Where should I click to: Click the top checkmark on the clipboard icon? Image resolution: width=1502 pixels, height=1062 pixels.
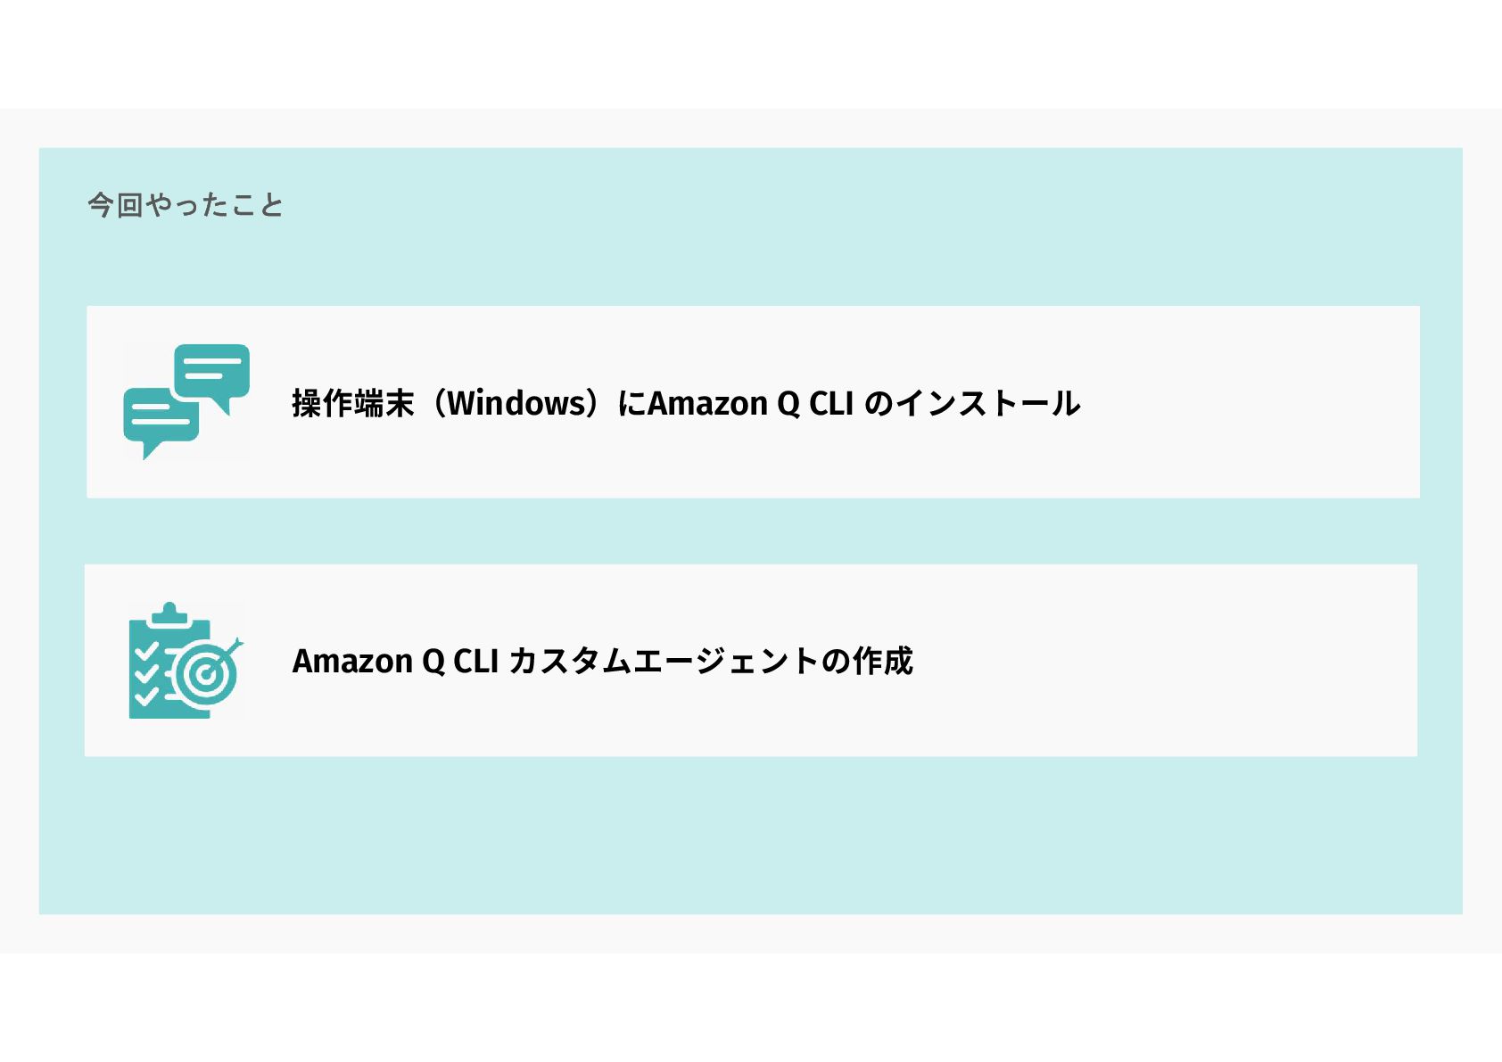[145, 650]
